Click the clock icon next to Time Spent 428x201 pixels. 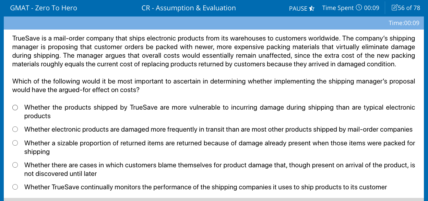(x=359, y=8)
